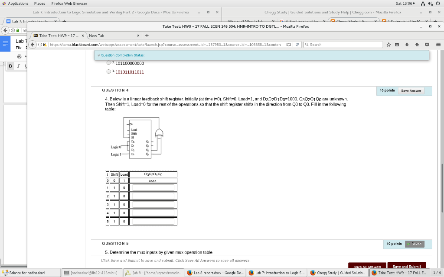Open the lab 8 home folder taskbar item
This screenshot has width=444, height=277.
[x=153, y=273]
